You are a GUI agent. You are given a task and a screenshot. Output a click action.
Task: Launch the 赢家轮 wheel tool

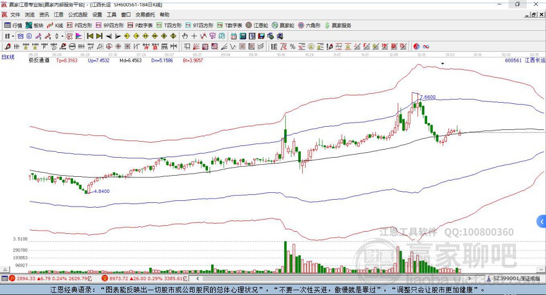(x=283, y=26)
